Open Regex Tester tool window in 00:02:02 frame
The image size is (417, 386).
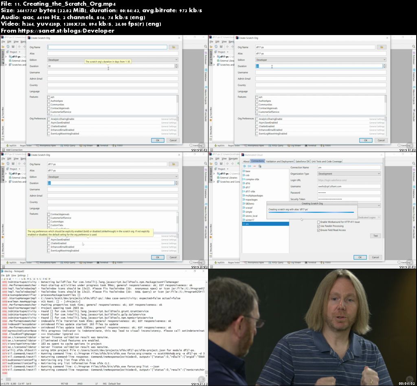[x=26, y=262]
